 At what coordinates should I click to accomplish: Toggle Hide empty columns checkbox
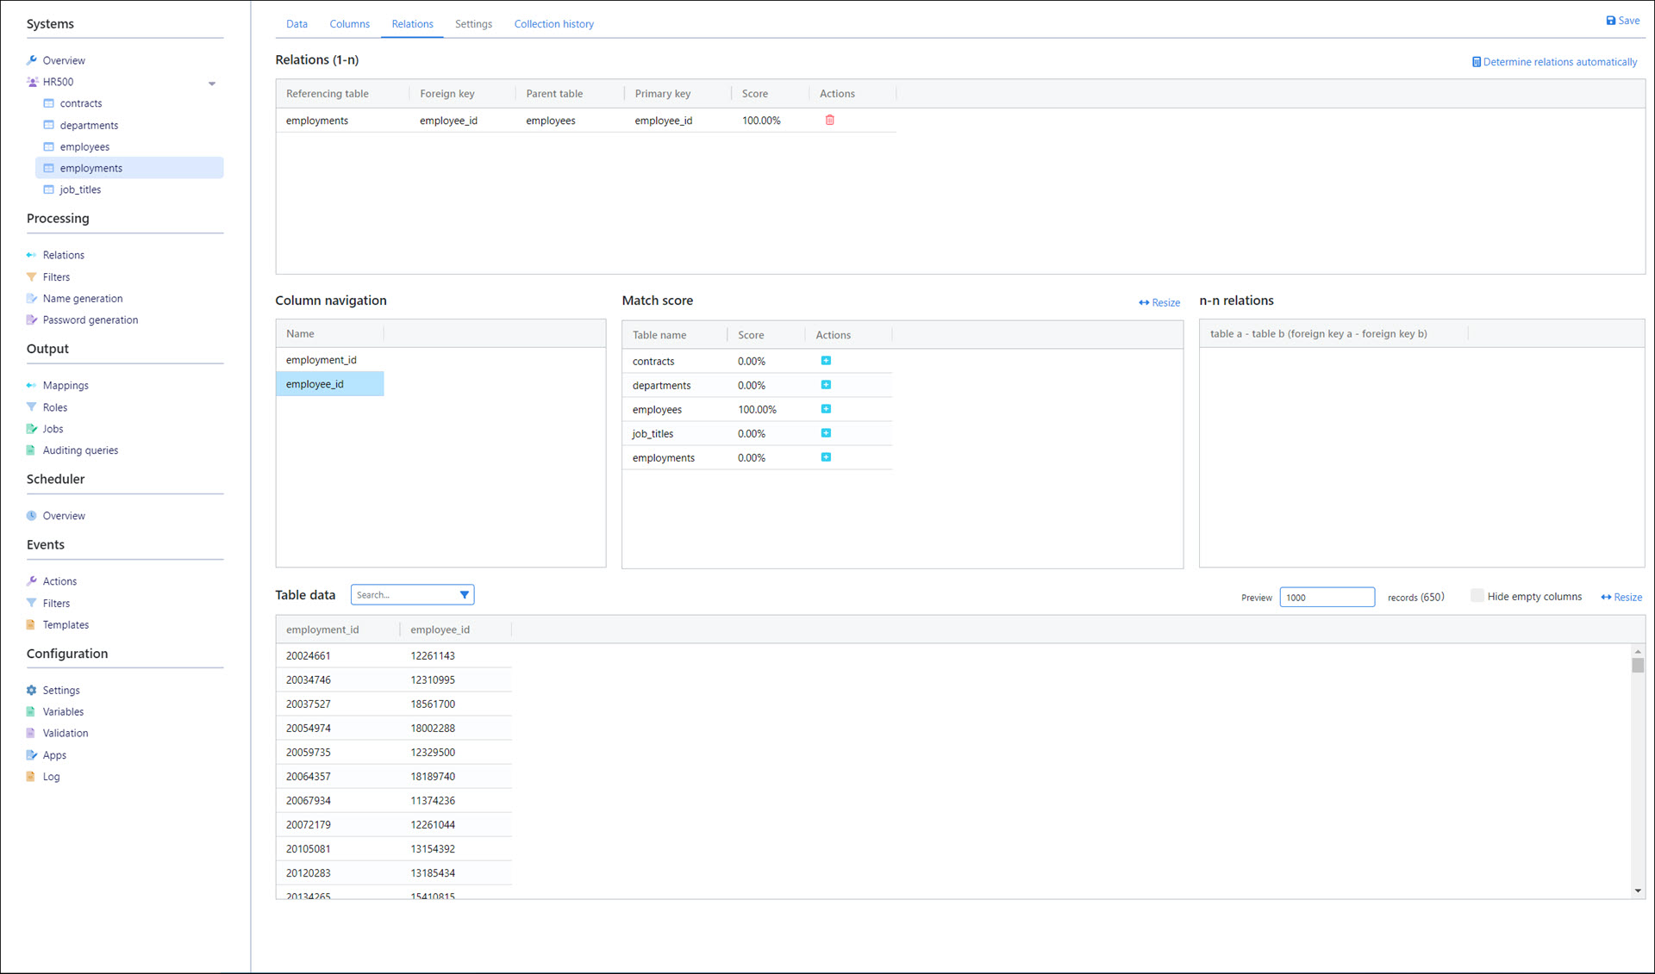1477,596
